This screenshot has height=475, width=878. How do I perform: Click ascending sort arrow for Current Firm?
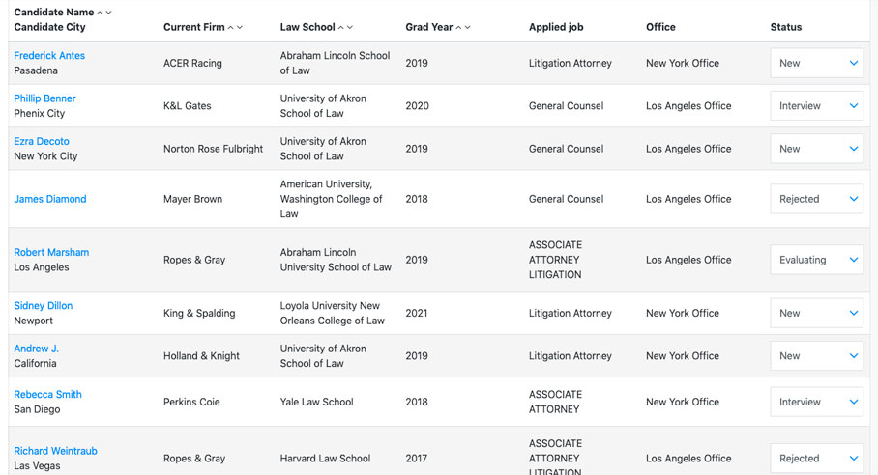pos(230,28)
